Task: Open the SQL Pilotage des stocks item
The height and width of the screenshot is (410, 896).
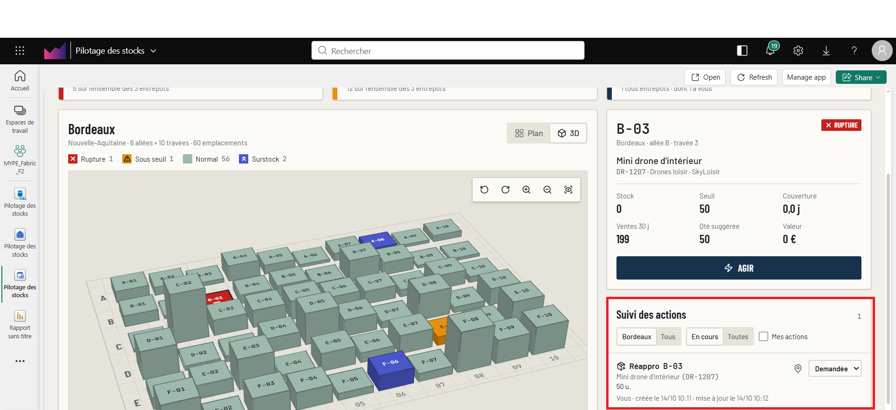Action: [x=20, y=202]
